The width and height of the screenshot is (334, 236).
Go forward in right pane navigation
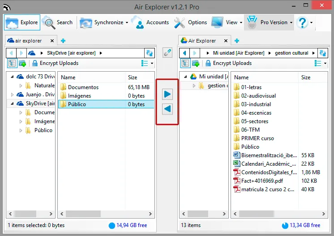[x=194, y=53]
